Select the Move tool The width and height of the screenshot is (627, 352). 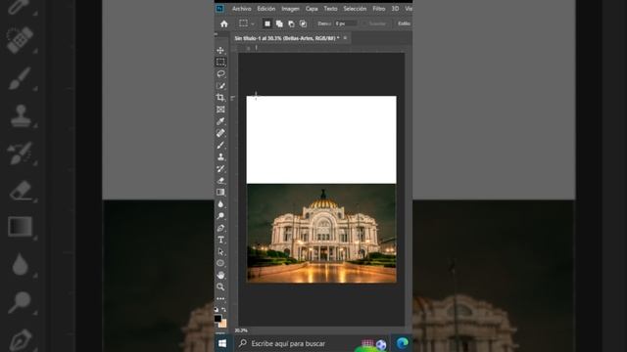[x=220, y=50]
